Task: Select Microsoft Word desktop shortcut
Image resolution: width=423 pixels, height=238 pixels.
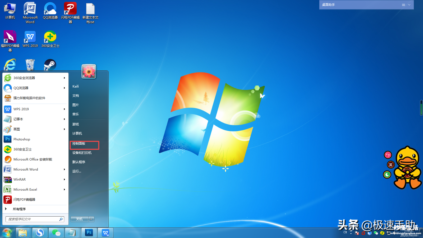Action: (30, 13)
